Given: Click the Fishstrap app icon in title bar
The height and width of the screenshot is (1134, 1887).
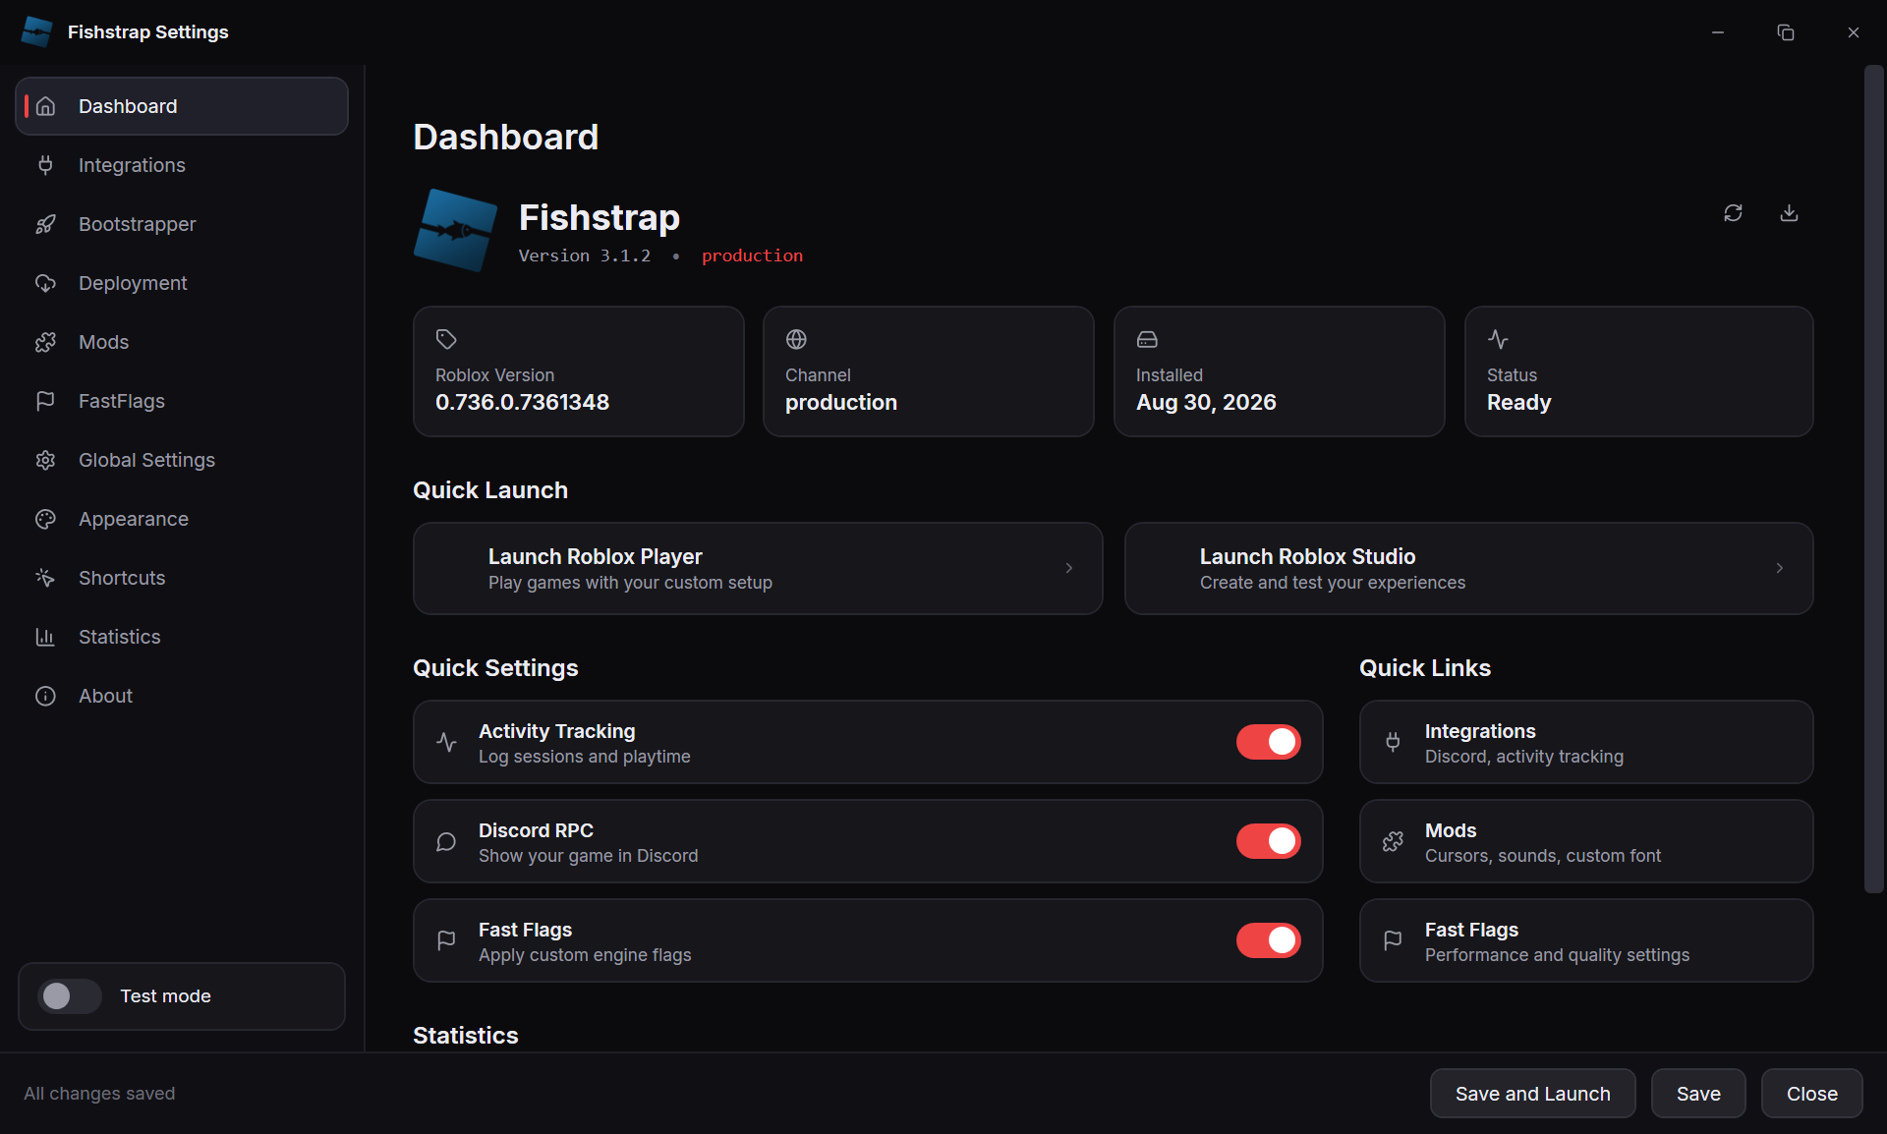Looking at the screenshot, I should 37,31.
